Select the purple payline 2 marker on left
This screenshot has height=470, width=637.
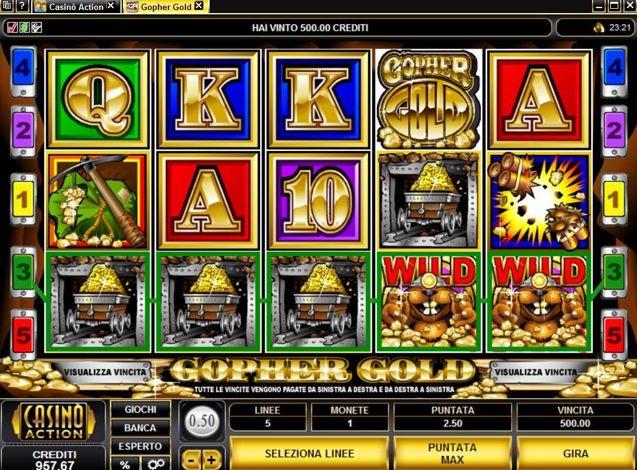(23, 131)
